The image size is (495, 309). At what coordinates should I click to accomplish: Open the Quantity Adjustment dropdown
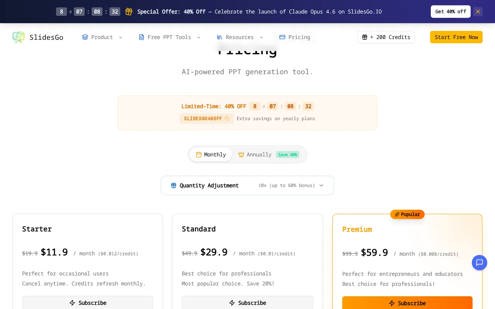(x=247, y=185)
